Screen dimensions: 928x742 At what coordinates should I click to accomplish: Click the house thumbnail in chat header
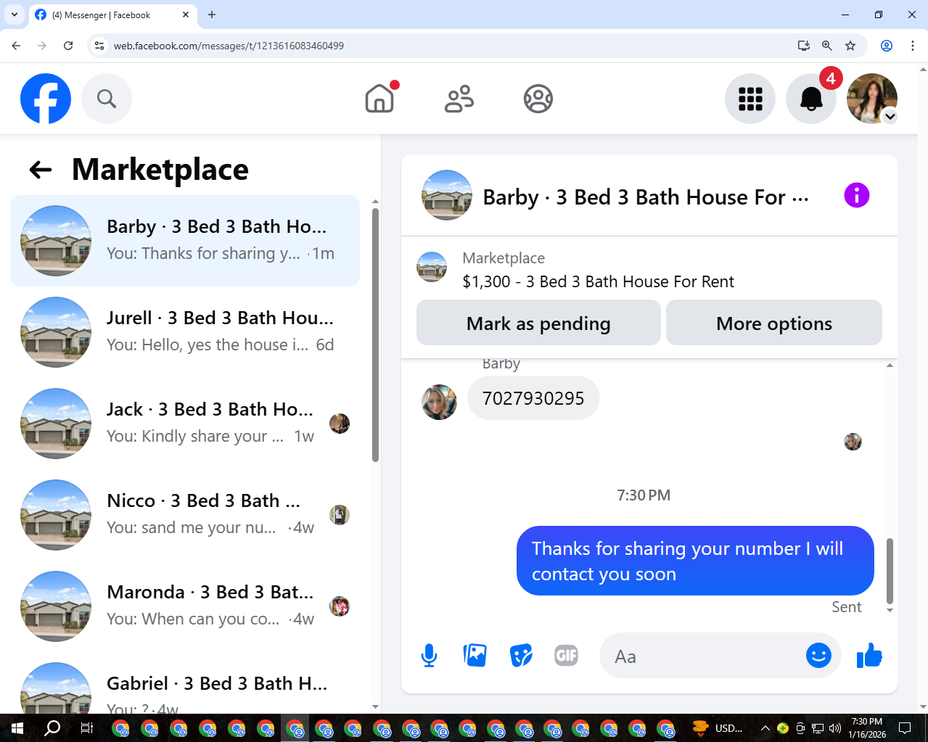(447, 195)
